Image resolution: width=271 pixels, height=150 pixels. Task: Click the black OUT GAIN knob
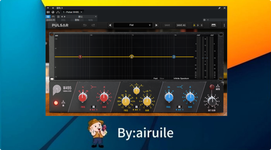coord(212,101)
